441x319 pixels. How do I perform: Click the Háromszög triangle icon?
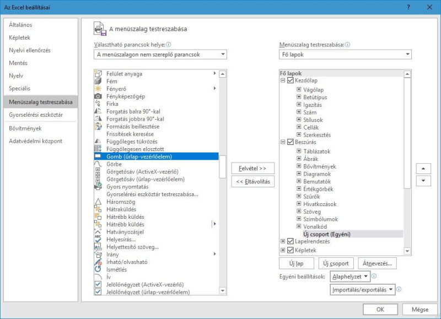pyautogui.click(x=98, y=202)
